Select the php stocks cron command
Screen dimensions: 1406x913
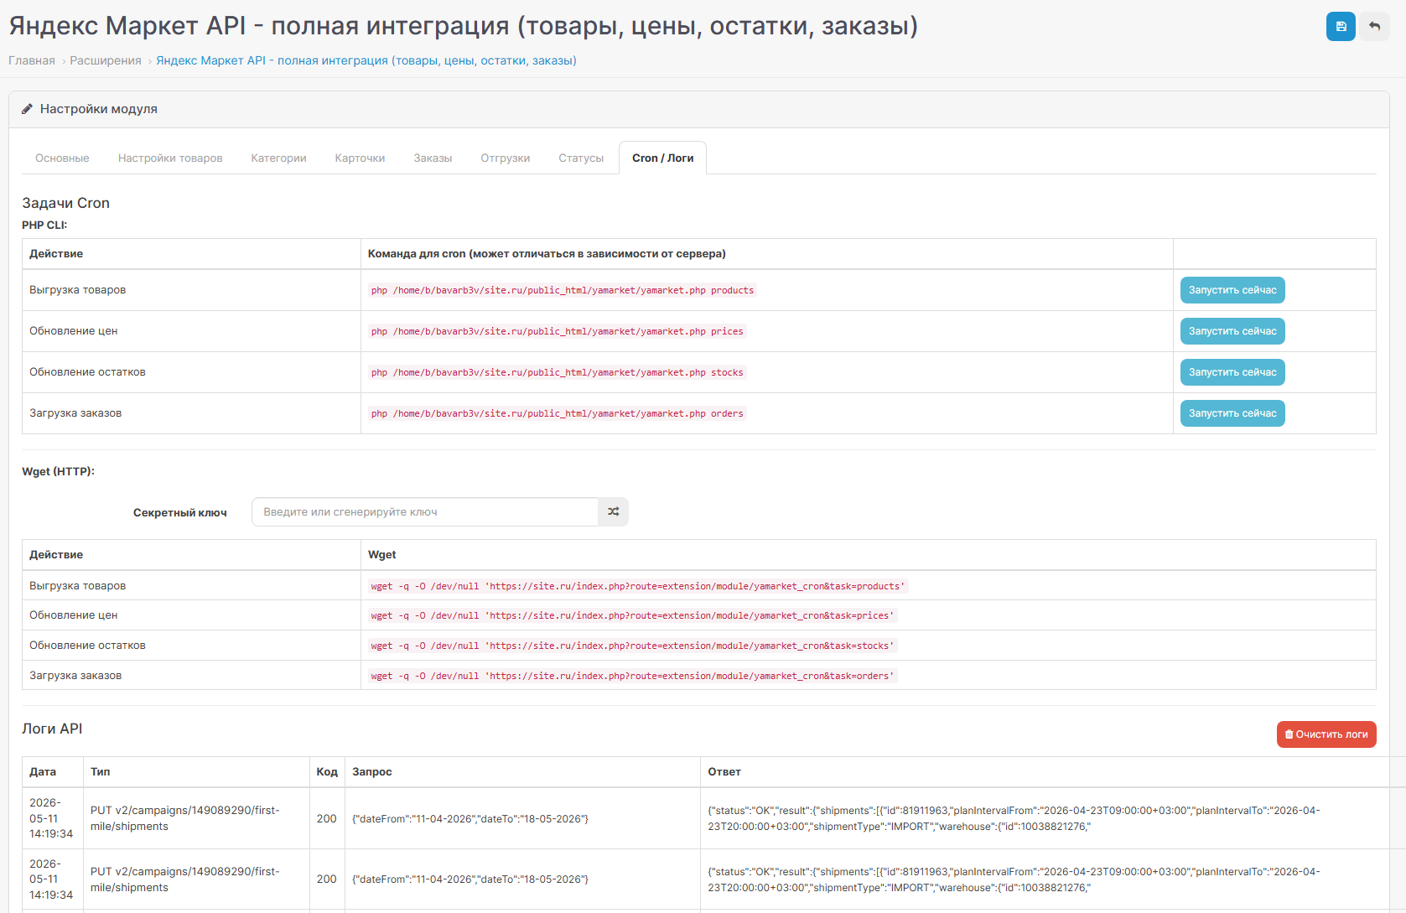pos(558,372)
